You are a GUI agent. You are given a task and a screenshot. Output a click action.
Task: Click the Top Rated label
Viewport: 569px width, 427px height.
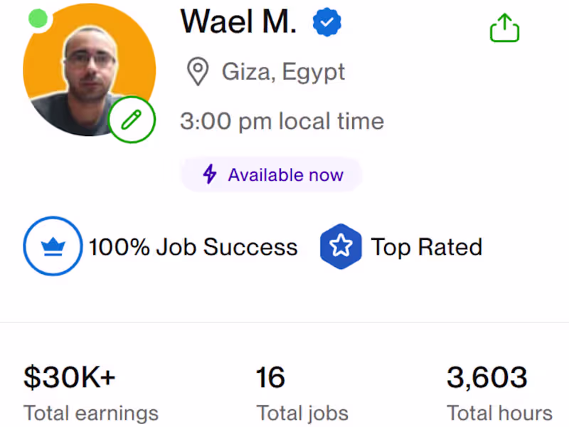coord(427,247)
